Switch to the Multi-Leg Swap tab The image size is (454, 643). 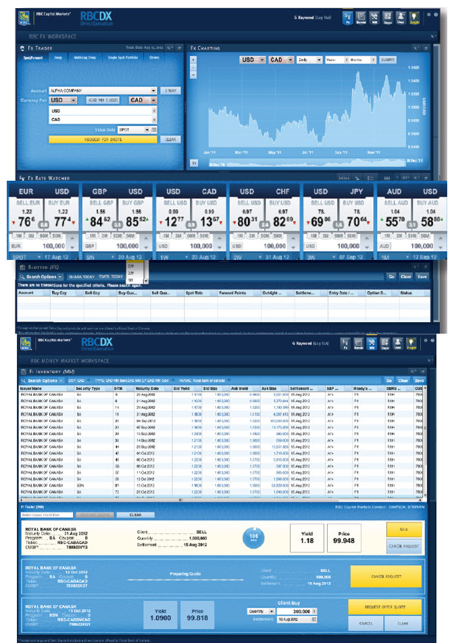point(84,58)
